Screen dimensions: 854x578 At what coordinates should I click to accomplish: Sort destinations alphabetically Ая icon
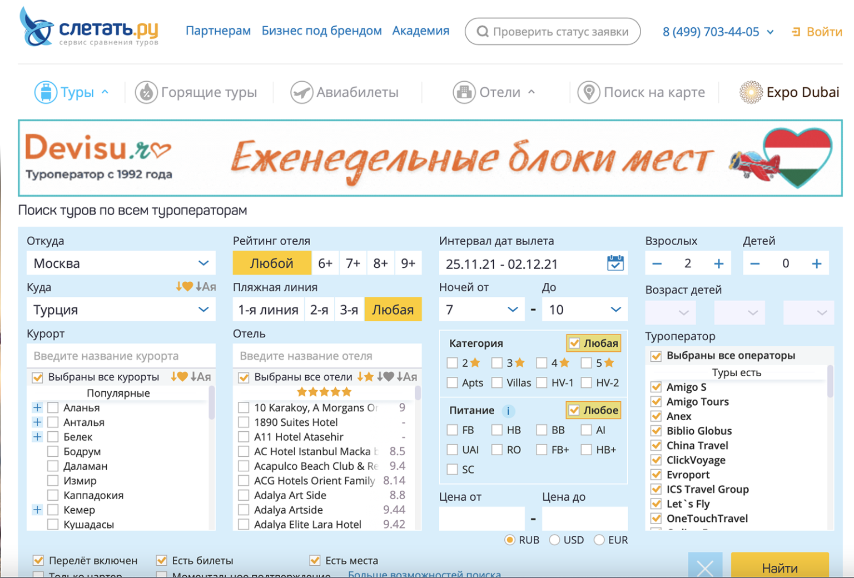[206, 287]
